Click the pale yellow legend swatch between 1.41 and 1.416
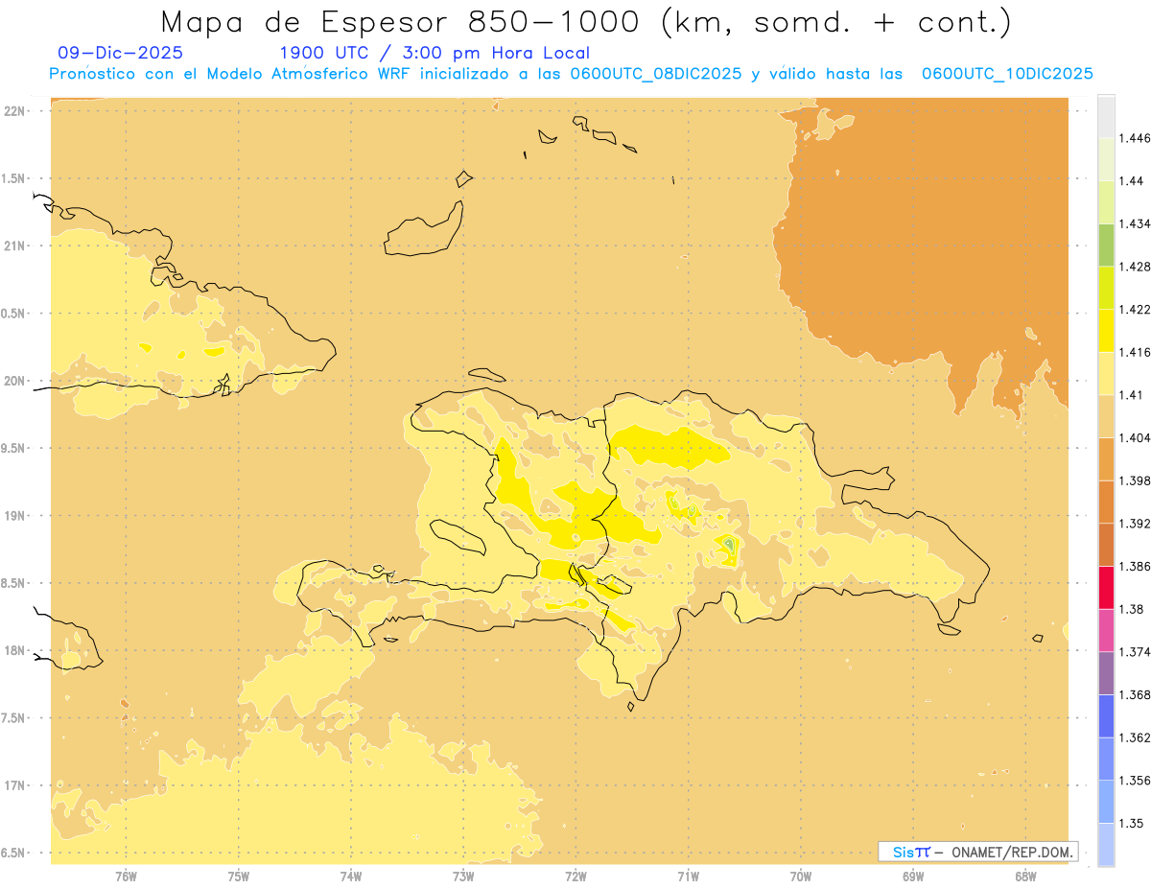This screenshot has width=1151, height=889. [x=1106, y=373]
